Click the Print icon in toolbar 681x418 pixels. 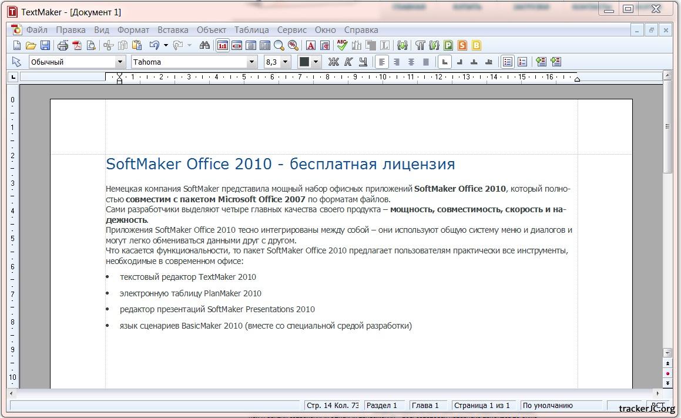coord(63,45)
